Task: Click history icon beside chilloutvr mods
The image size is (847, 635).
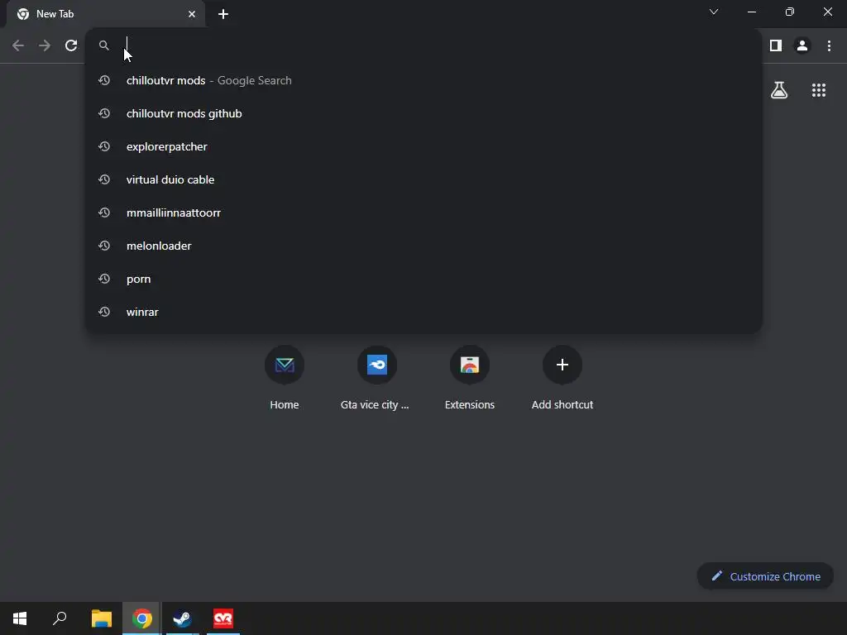Action: pyautogui.click(x=104, y=80)
